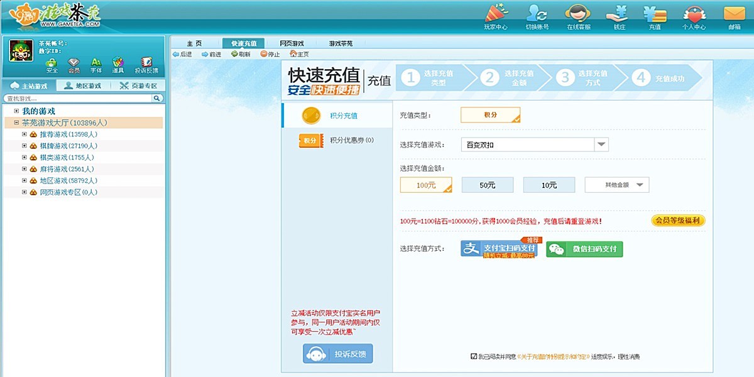Click the 会员 diamond icon in sidebar
The image size is (754, 377).
pyautogui.click(x=74, y=63)
